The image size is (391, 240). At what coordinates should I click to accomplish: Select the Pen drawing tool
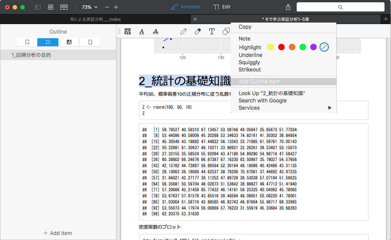[184, 31]
